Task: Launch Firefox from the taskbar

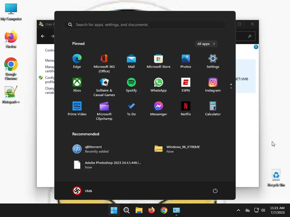Action: click(x=152, y=210)
